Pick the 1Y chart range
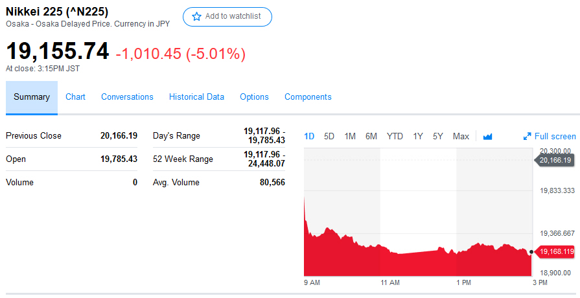 [x=418, y=136]
